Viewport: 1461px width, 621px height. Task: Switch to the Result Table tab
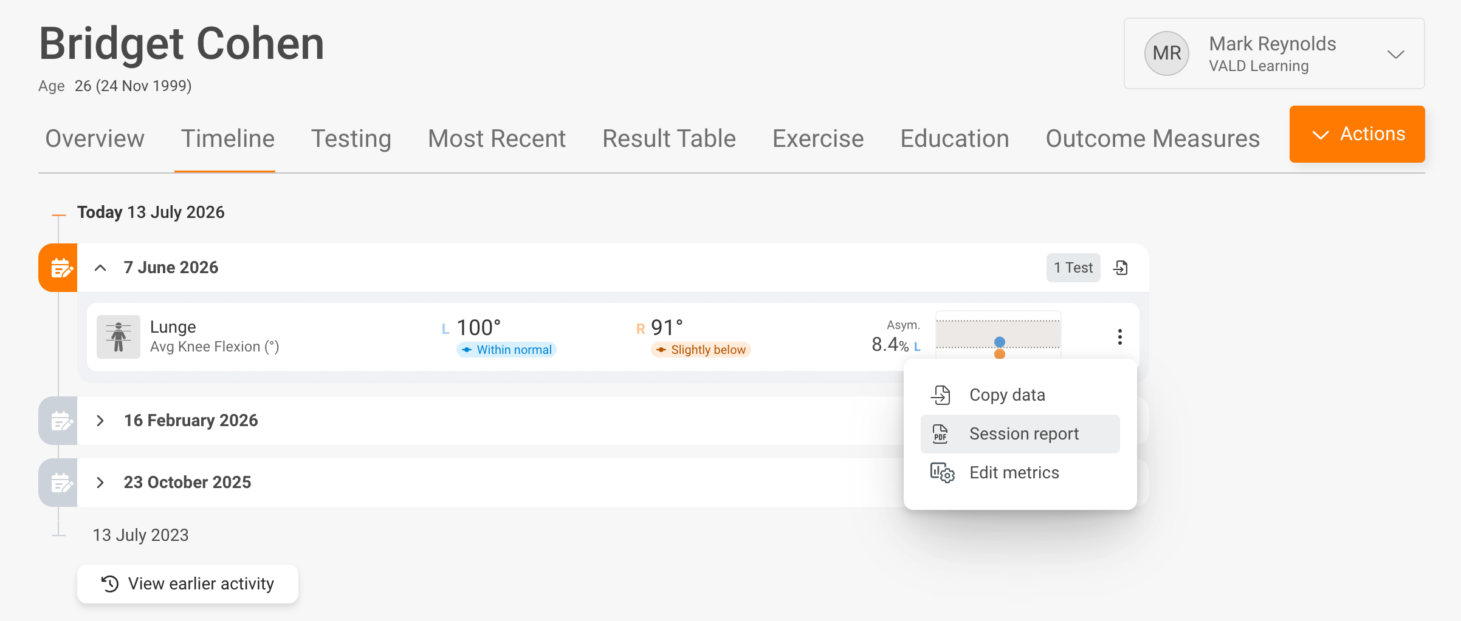[669, 139]
